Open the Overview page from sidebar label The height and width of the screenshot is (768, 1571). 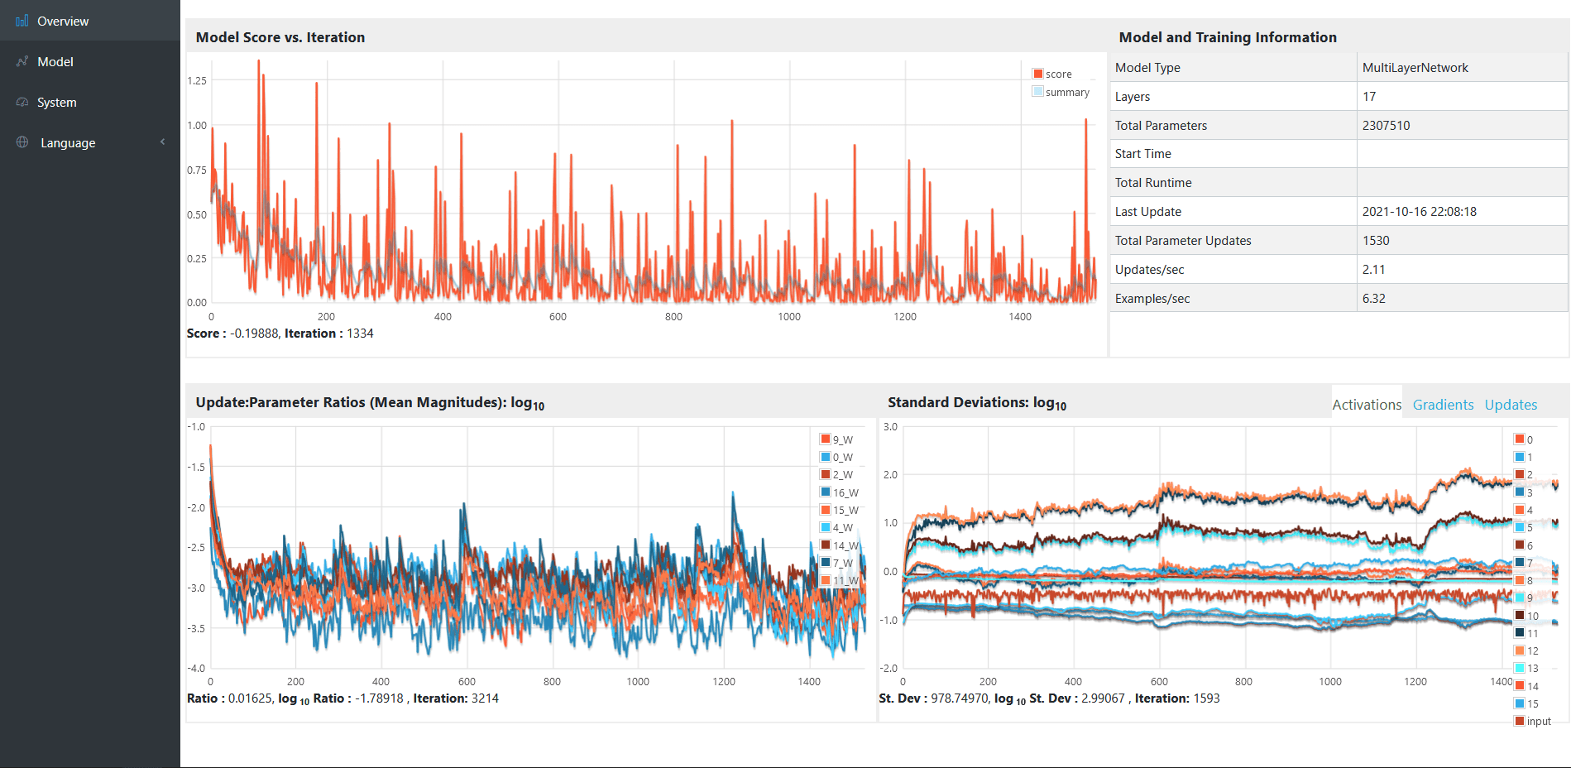pyautogui.click(x=63, y=21)
